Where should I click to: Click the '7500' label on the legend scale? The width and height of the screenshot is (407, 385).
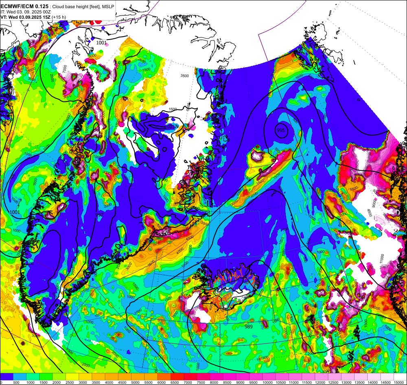[201, 383]
